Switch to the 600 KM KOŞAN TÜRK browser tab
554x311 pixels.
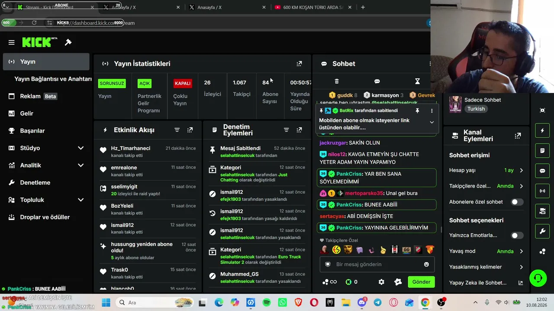click(x=312, y=7)
